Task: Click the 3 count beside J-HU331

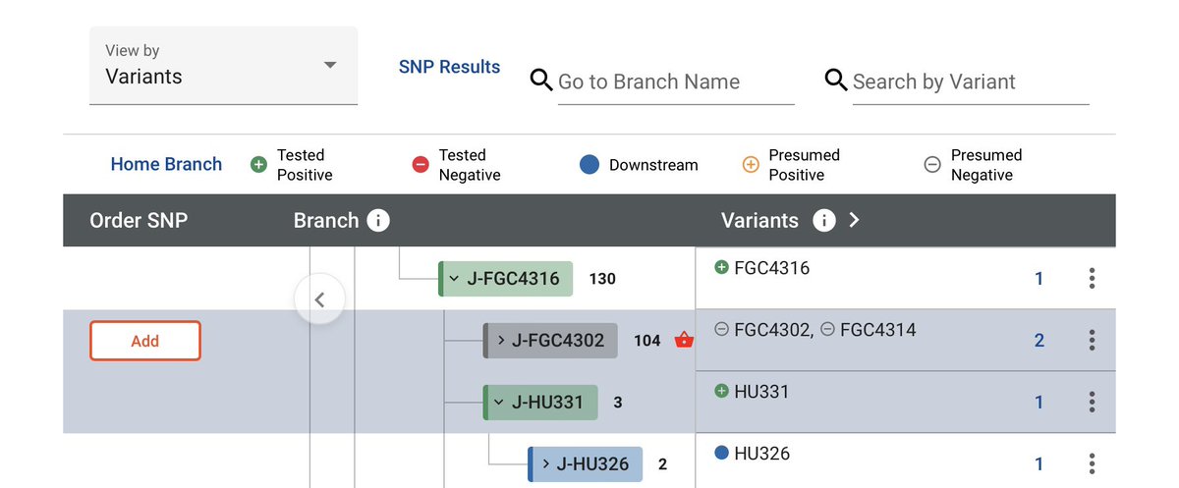Action: click(618, 403)
